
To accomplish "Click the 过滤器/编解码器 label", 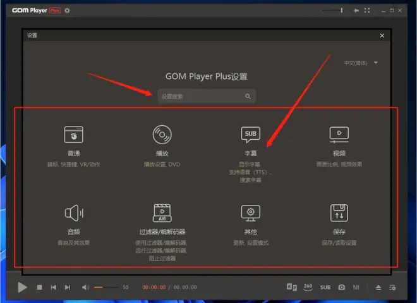I will (162, 232).
